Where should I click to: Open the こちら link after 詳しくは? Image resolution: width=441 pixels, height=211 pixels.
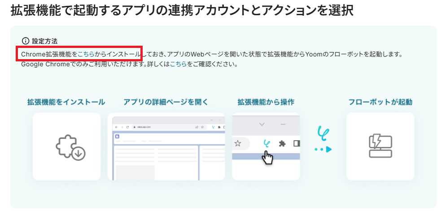[x=178, y=65]
